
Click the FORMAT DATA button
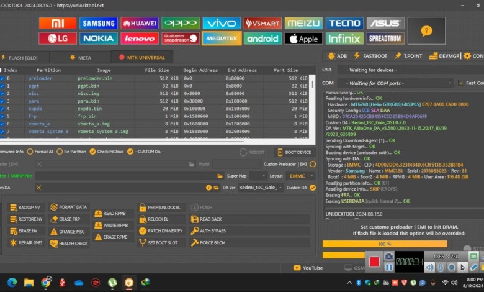point(68,207)
